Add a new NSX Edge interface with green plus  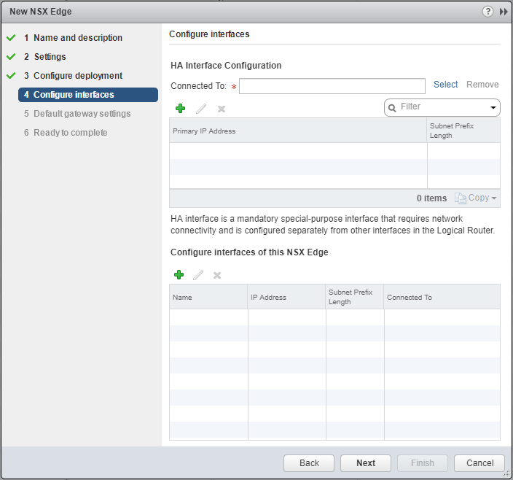click(x=179, y=275)
